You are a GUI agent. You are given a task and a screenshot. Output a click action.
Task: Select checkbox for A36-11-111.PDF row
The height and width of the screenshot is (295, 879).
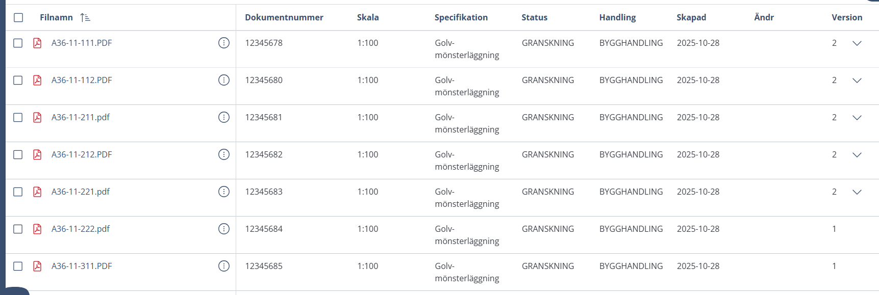(x=18, y=43)
